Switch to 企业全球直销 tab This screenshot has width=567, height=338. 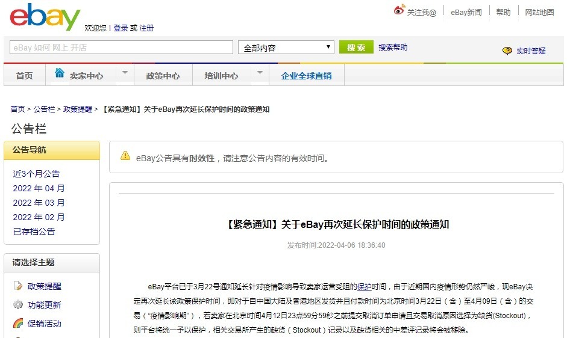pyautogui.click(x=306, y=76)
